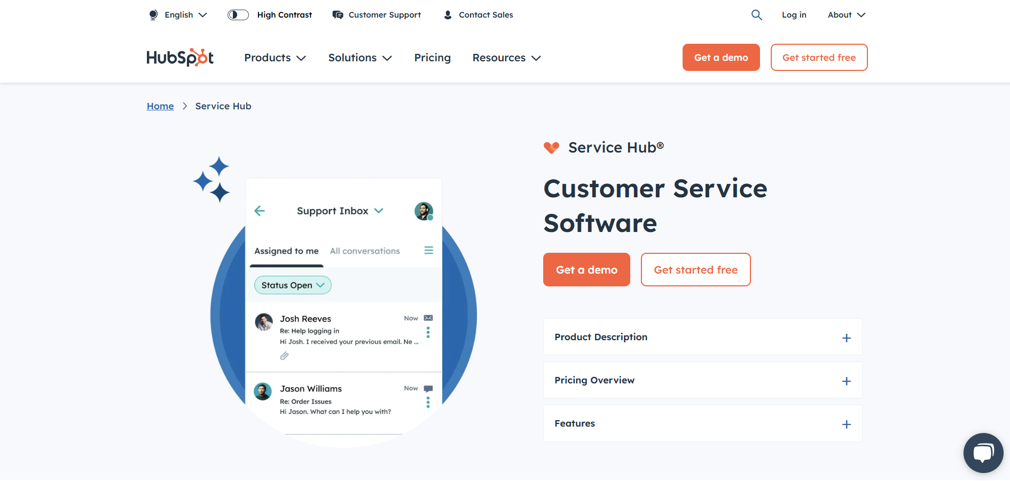Click the Service Hub heart icon
The height and width of the screenshot is (481, 1010).
tap(551, 147)
